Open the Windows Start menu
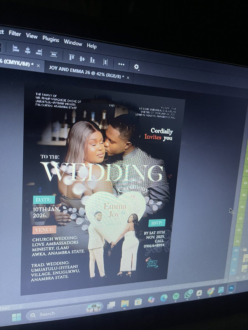Screen dimensions: 248x330 [17, 317]
